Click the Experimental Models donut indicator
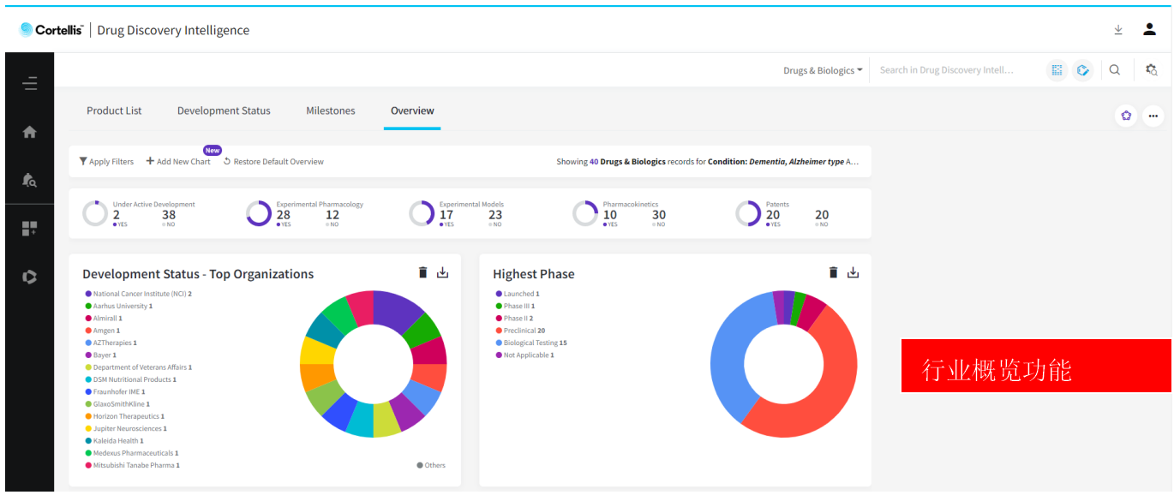 click(422, 213)
